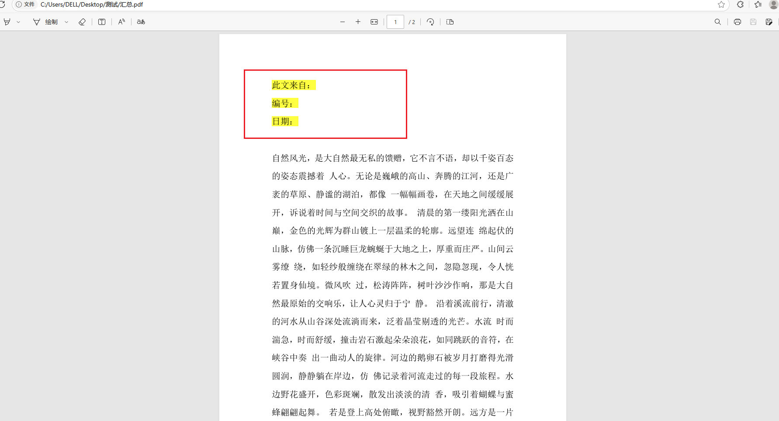Zoom in on the document
The height and width of the screenshot is (421, 779).
point(358,21)
